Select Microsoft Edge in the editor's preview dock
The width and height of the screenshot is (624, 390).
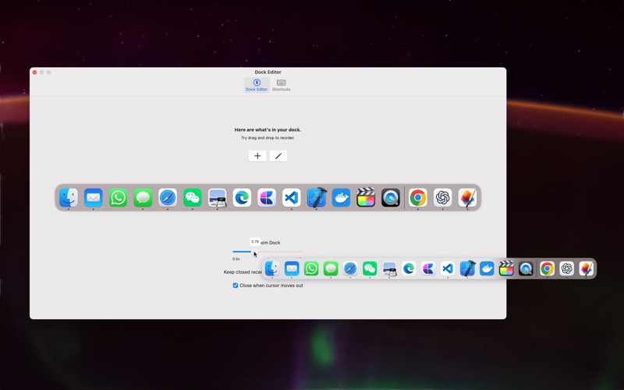(242, 197)
